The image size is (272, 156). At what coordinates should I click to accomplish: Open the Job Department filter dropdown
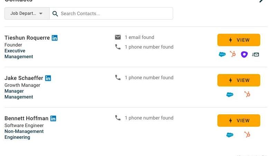[x=27, y=14]
